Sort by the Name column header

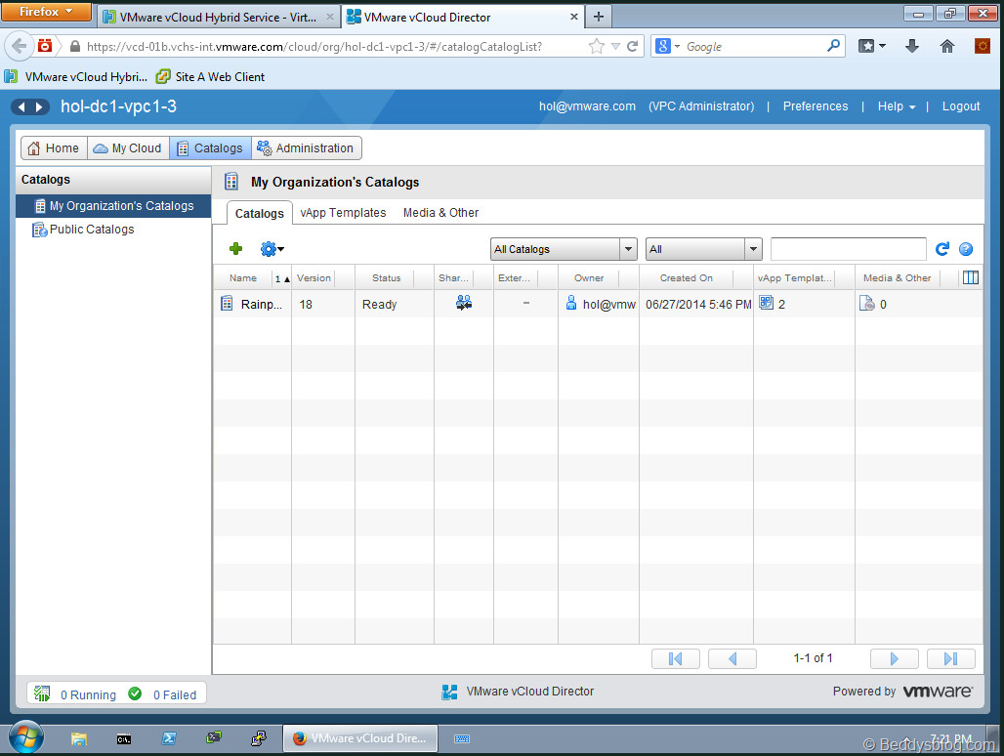[x=242, y=277]
